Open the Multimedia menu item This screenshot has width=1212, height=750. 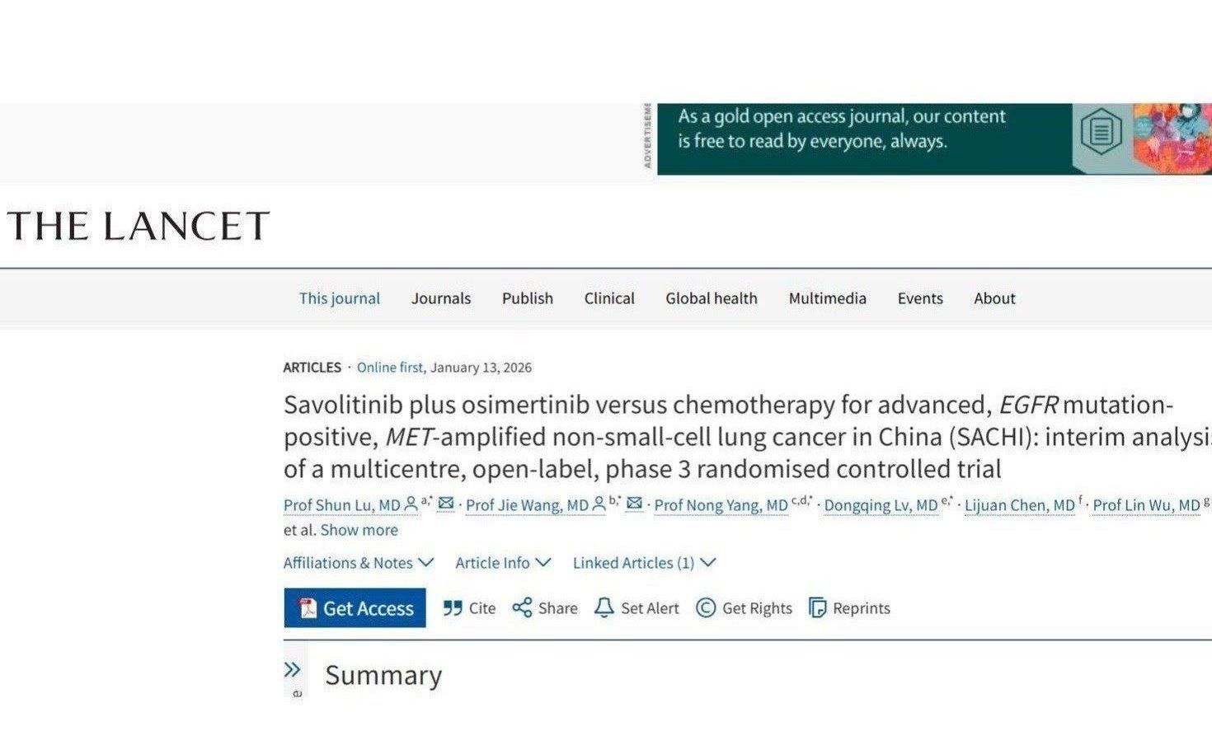[827, 298]
